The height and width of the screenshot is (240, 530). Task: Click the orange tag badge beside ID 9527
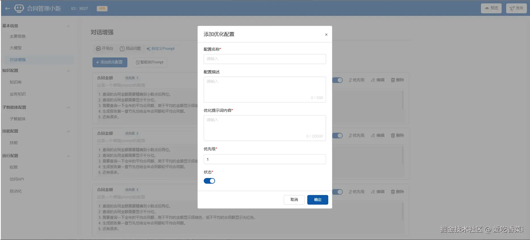[102, 9]
